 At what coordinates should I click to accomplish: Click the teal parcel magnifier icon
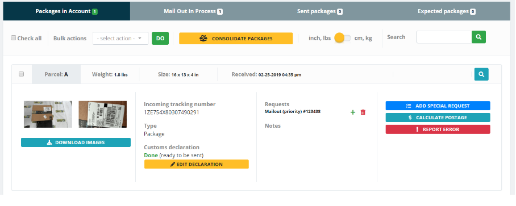point(481,74)
